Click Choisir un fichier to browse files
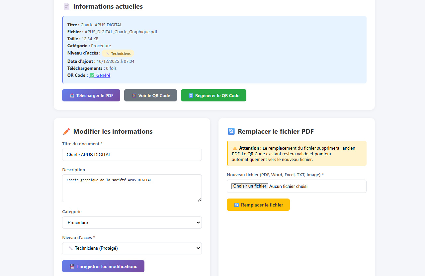 250,186
